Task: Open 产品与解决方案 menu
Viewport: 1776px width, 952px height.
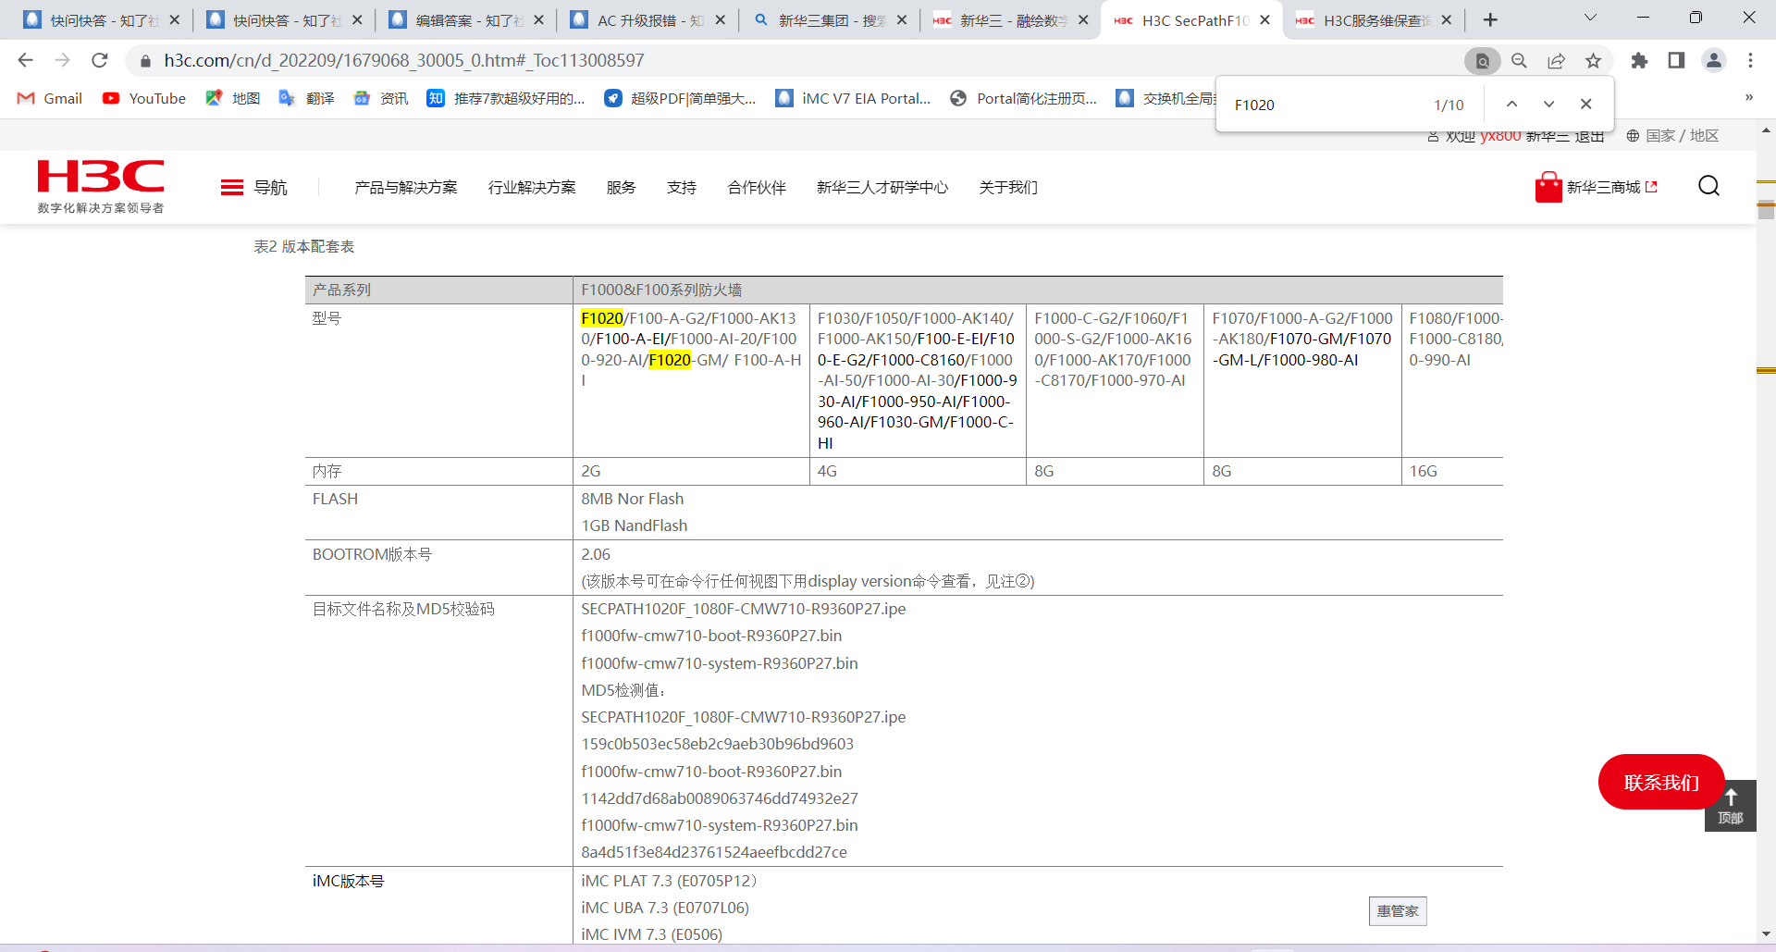Action: [405, 188]
